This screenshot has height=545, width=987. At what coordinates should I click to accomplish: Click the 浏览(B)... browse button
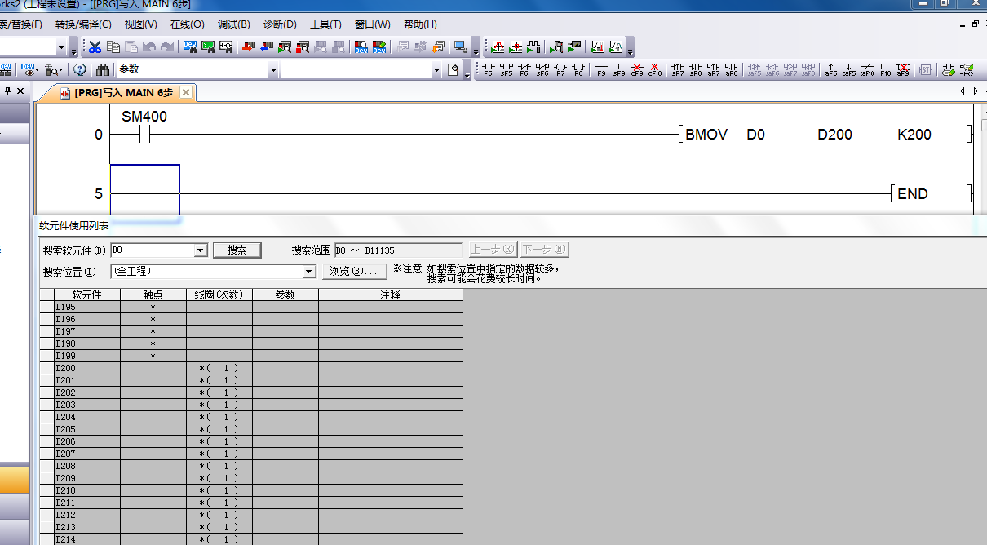353,272
